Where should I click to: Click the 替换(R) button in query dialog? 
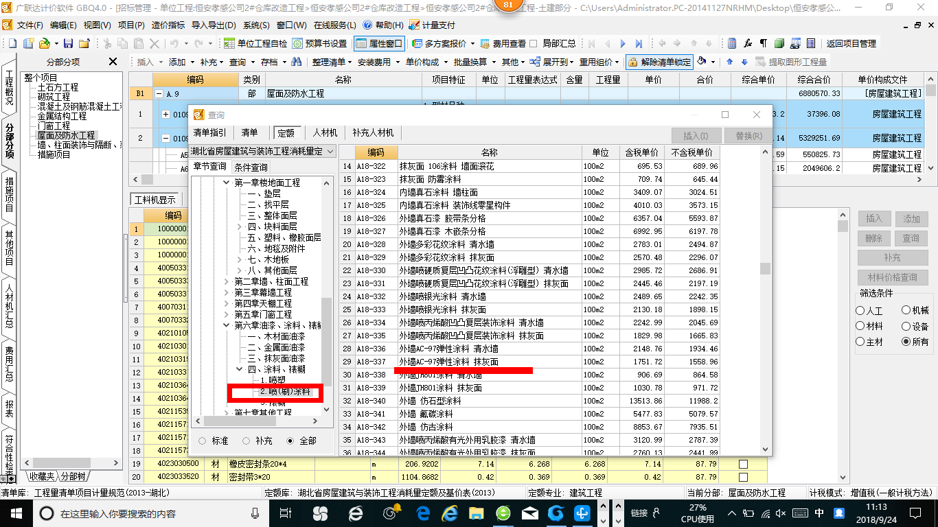point(748,136)
